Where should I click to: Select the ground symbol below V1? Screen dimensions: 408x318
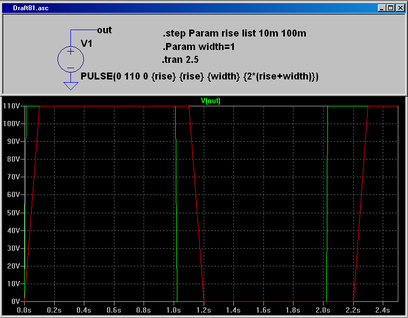70,86
